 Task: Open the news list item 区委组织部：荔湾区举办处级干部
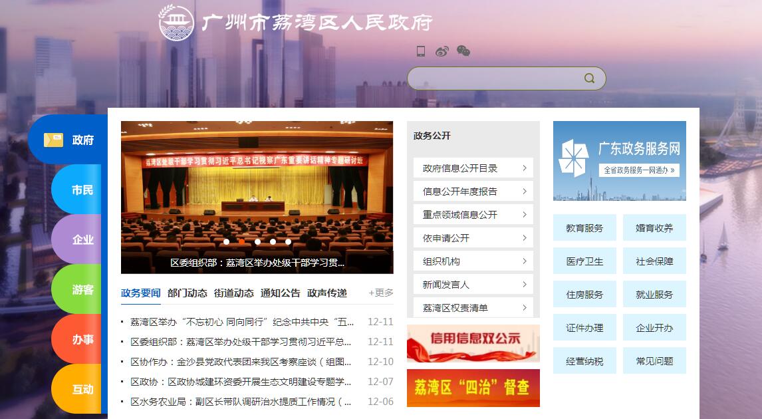click(x=241, y=342)
